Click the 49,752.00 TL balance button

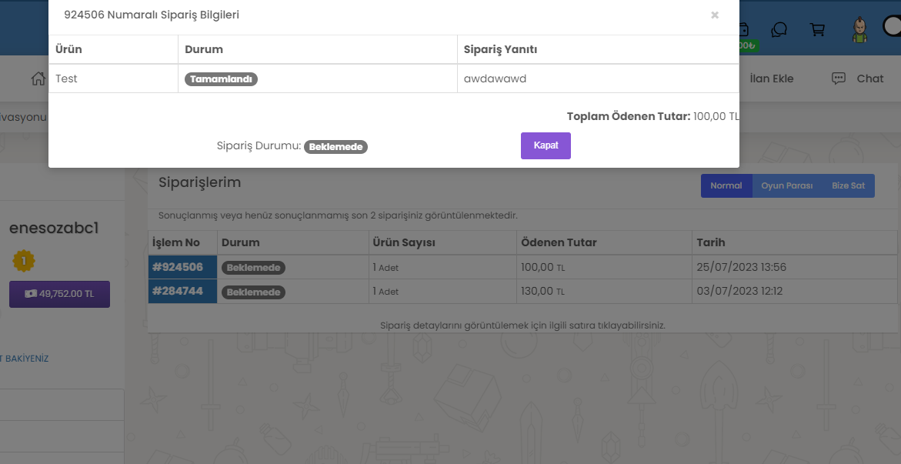point(59,294)
